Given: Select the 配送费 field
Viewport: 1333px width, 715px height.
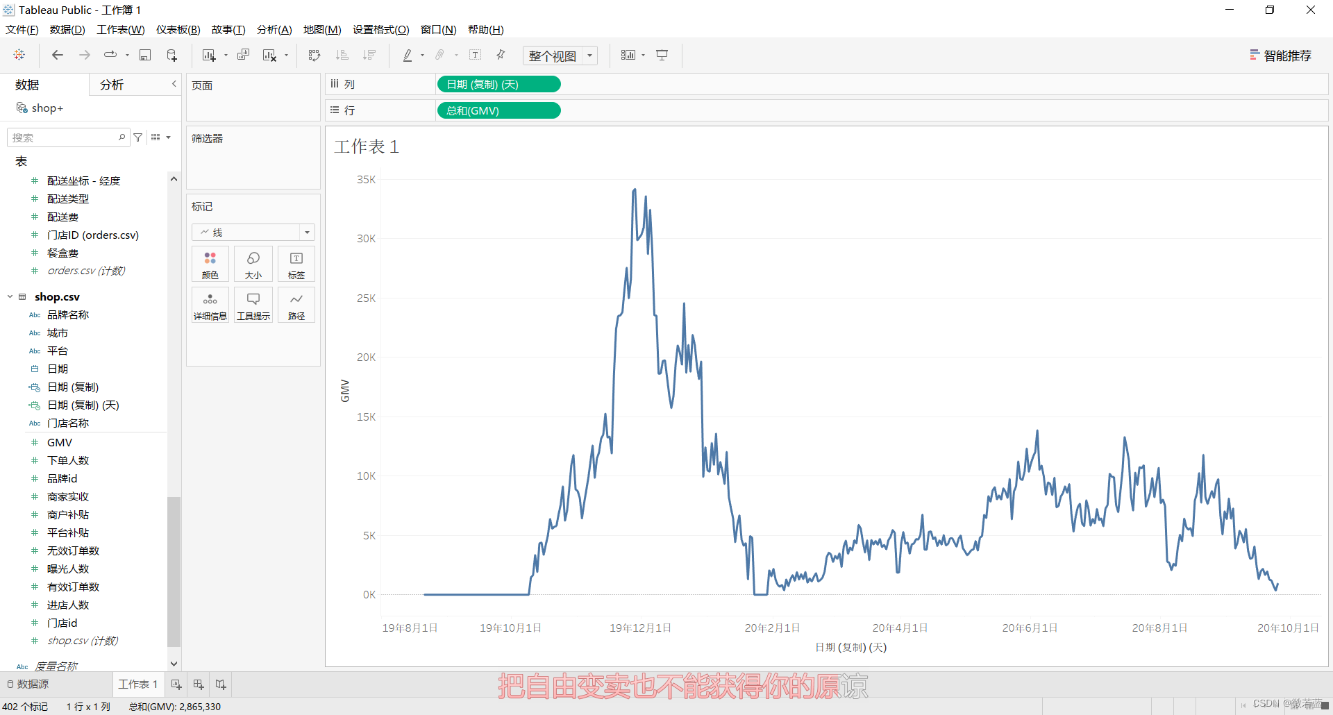Looking at the screenshot, I should point(62,217).
